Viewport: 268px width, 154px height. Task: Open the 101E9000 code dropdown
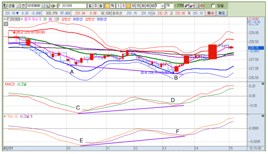pos(42,6)
